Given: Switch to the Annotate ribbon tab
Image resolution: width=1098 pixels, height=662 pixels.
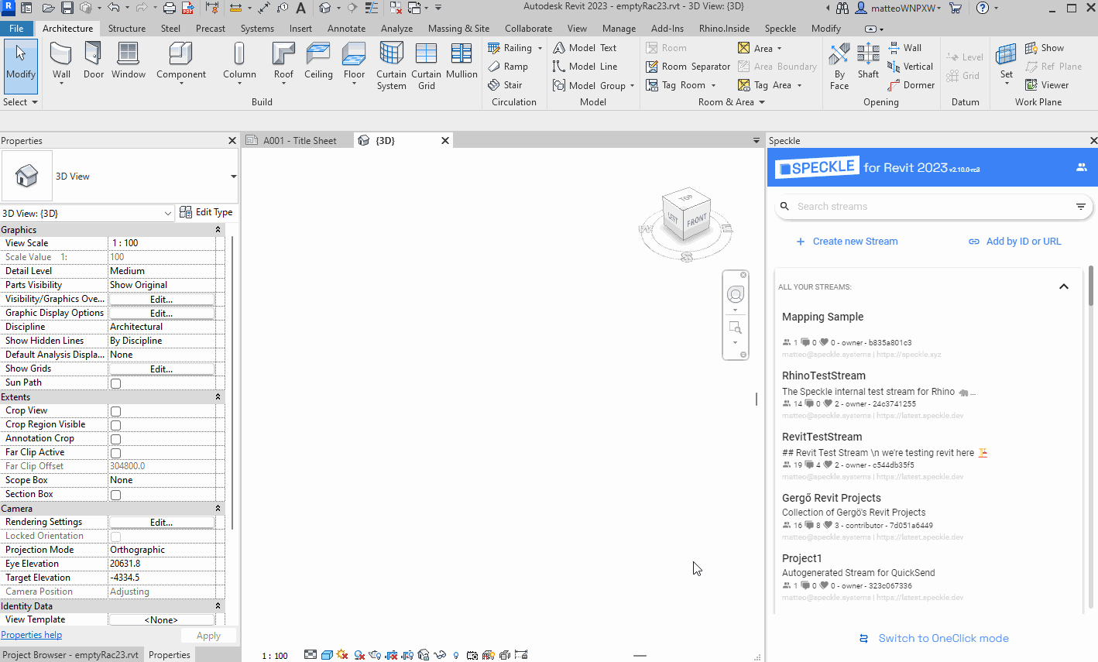Looking at the screenshot, I should 346,29.
